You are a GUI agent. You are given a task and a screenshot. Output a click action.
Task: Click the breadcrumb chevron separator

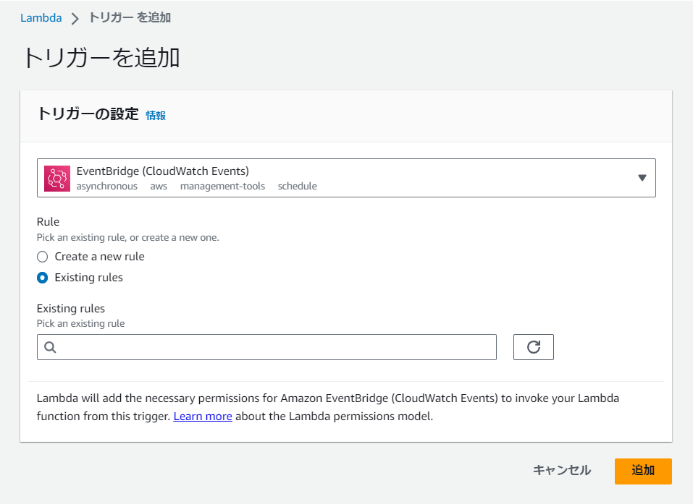tap(75, 19)
